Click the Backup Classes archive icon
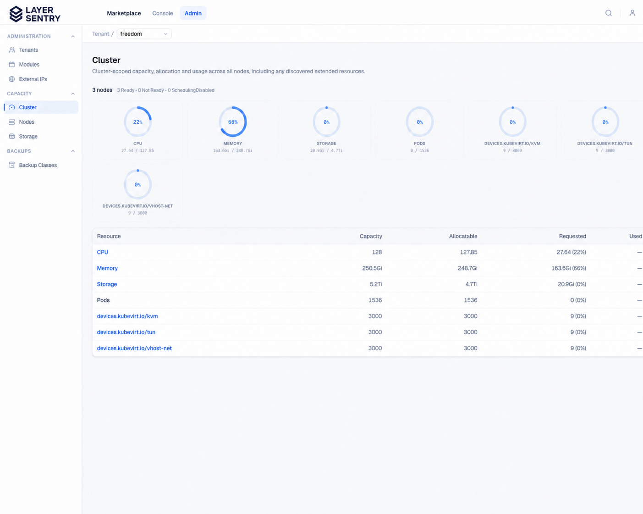Viewport: 643px width, 514px height. point(12,165)
